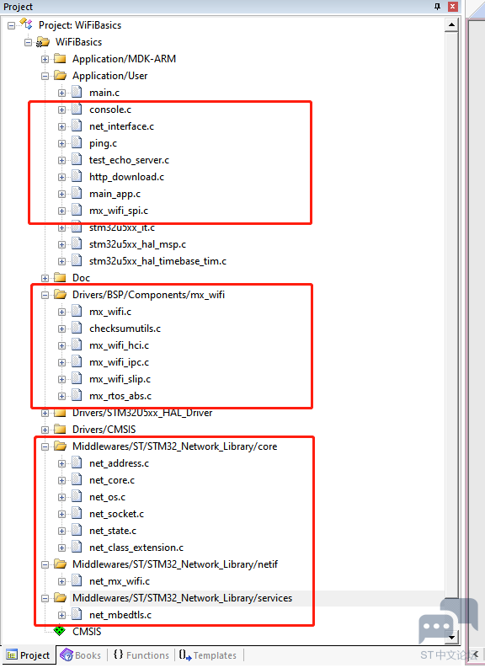Viewport: 485px width, 668px height.
Task: Click the net_mx_wifi.c file icon
Action: click(77, 580)
